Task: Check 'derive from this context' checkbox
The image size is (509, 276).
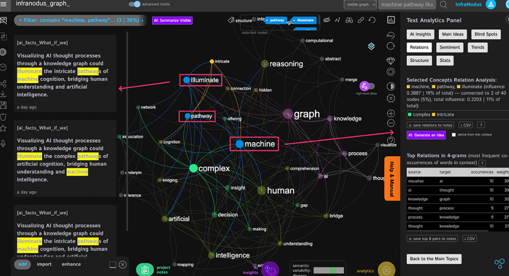Action: [454, 135]
